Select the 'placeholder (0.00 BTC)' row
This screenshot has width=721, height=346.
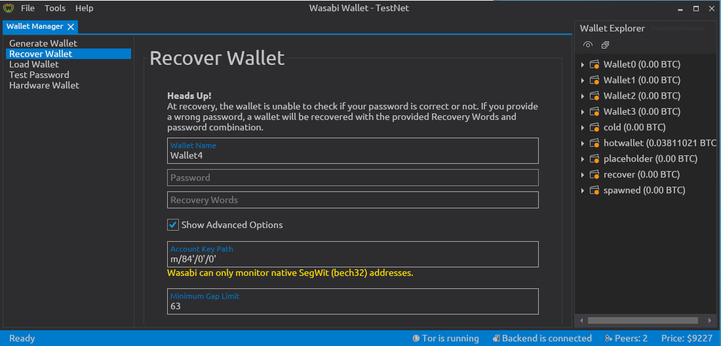point(646,159)
